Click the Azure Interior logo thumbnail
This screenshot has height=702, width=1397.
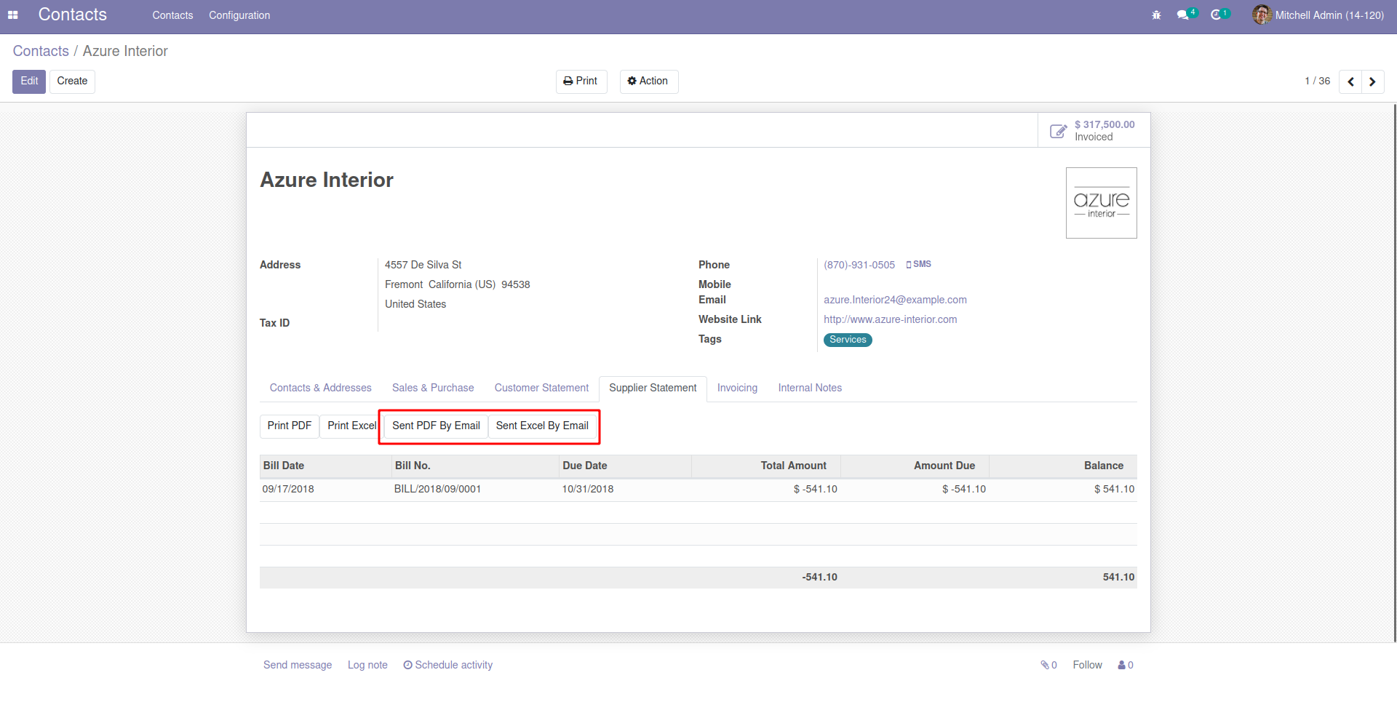(x=1101, y=203)
